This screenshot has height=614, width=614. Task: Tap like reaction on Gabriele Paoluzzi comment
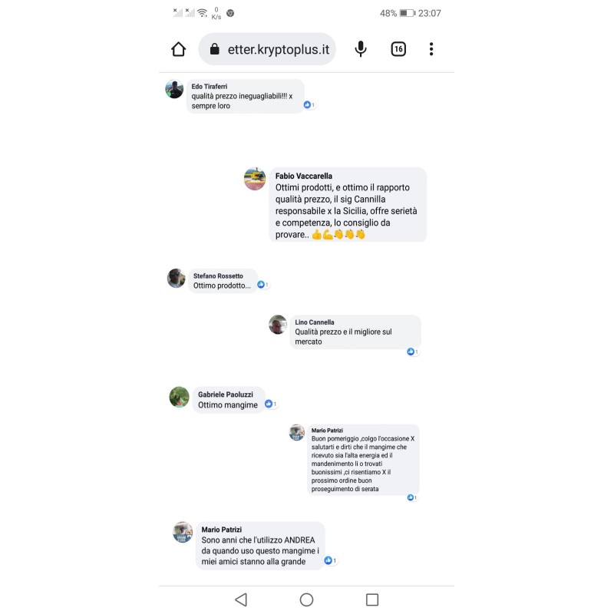pos(271,404)
